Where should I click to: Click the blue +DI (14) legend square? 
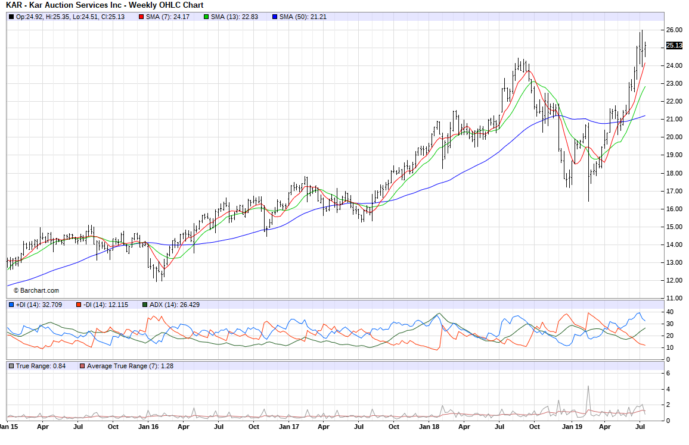pos(11,305)
